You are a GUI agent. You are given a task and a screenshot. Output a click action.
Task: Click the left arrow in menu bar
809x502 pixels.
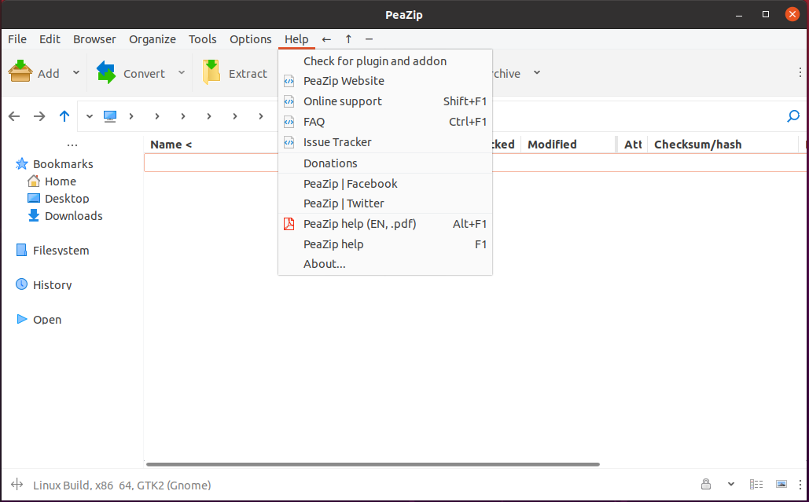(x=326, y=39)
